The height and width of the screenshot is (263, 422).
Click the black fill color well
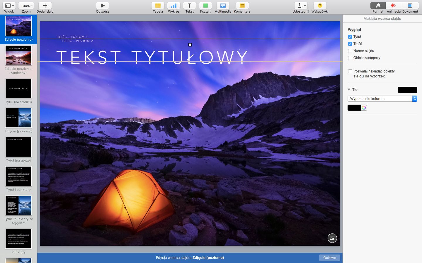(354, 108)
